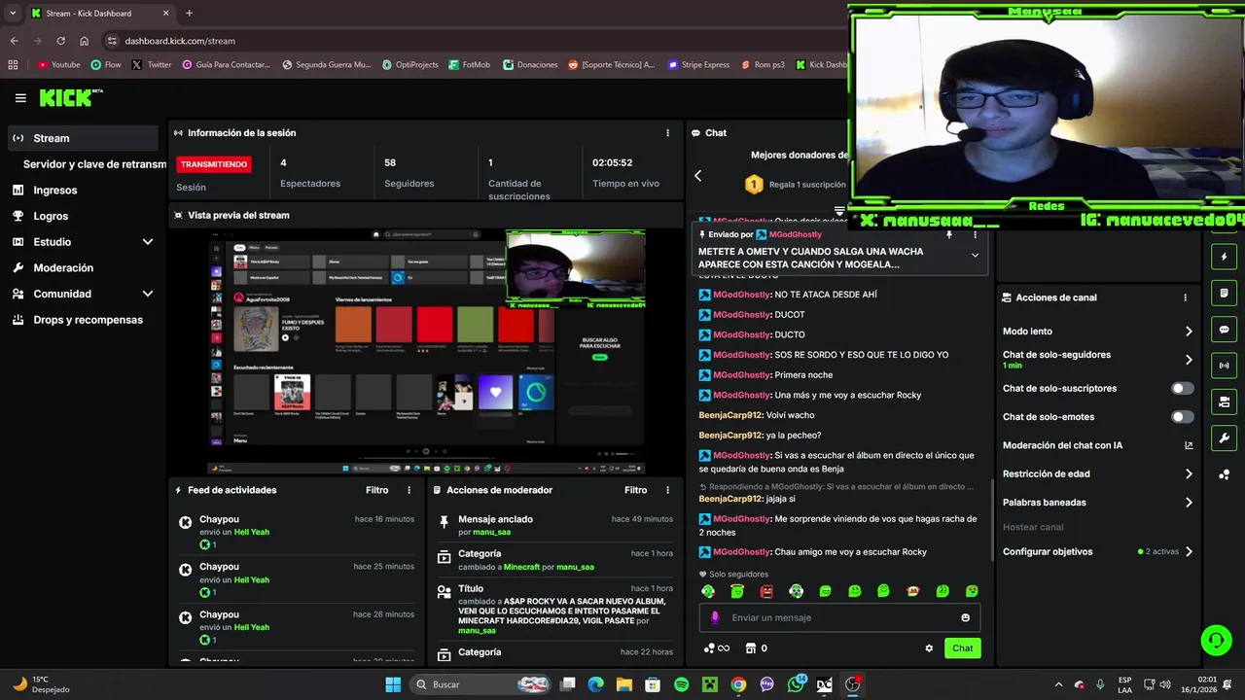The width and height of the screenshot is (1245, 700).
Task: Open the activity feed shortcut with lightning icon
Action: (x=1224, y=257)
